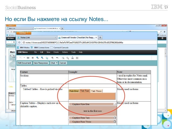
Task: Switch to Tab Three in tabbed table
Action: pos(96,91)
